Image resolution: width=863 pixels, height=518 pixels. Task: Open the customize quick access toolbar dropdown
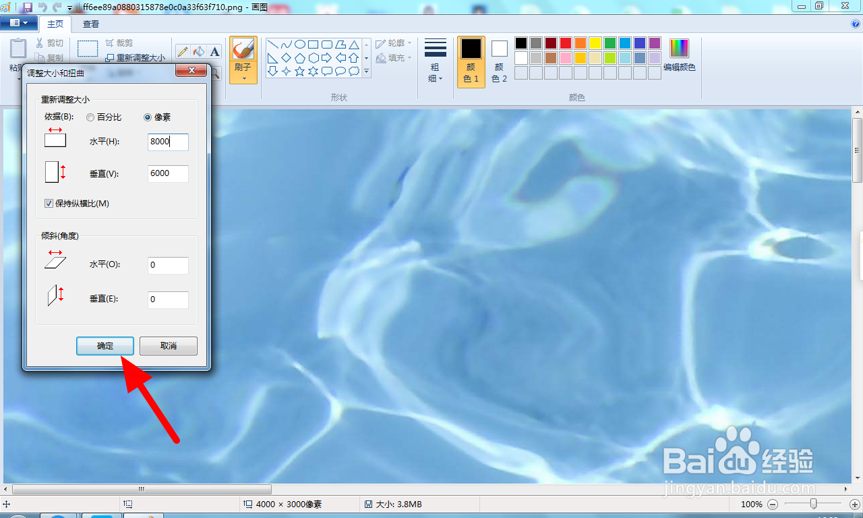(70, 7)
